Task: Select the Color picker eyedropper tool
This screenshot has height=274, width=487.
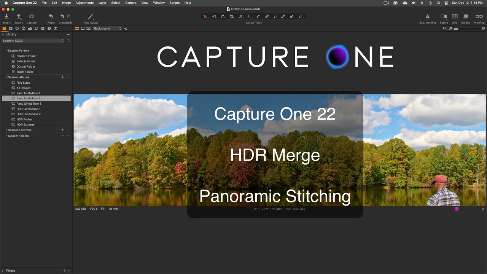Action: pyautogui.click(x=283, y=16)
